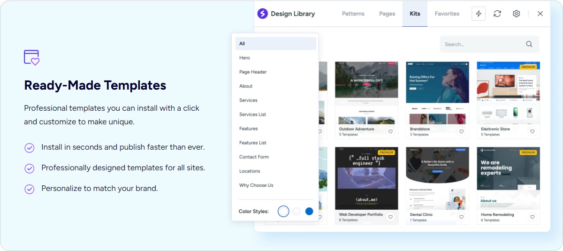Screen dimensions: 563x251
Task: Select the blue color style swatch
Action: [309, 212]
